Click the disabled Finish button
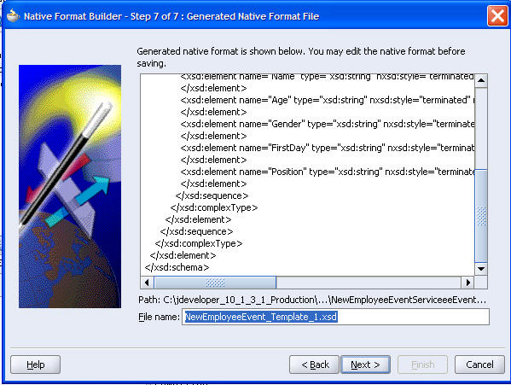 pyautogui.click(x=422, y=365)
